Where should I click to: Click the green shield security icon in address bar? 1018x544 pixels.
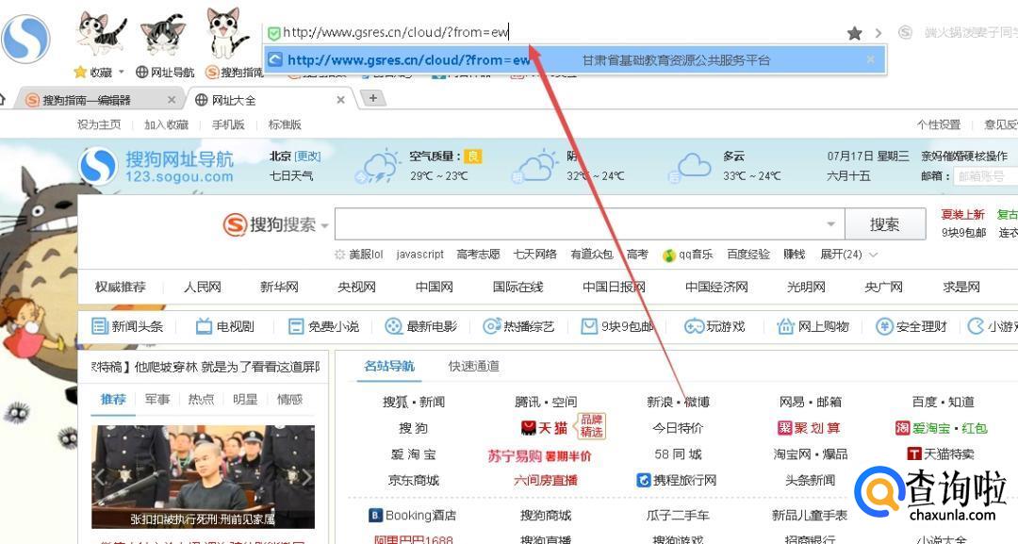[x=274, y=33]
